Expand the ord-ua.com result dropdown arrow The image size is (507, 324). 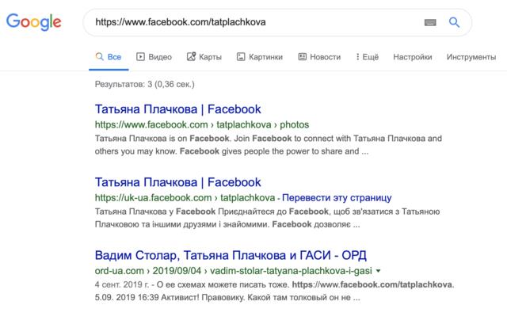tap(379, 272)
